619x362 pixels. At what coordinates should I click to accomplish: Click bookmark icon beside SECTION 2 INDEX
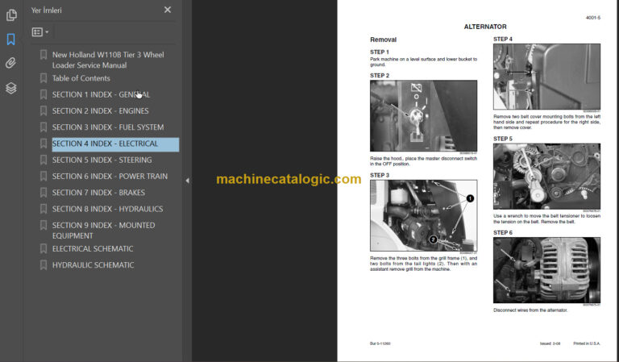(44, 111)
